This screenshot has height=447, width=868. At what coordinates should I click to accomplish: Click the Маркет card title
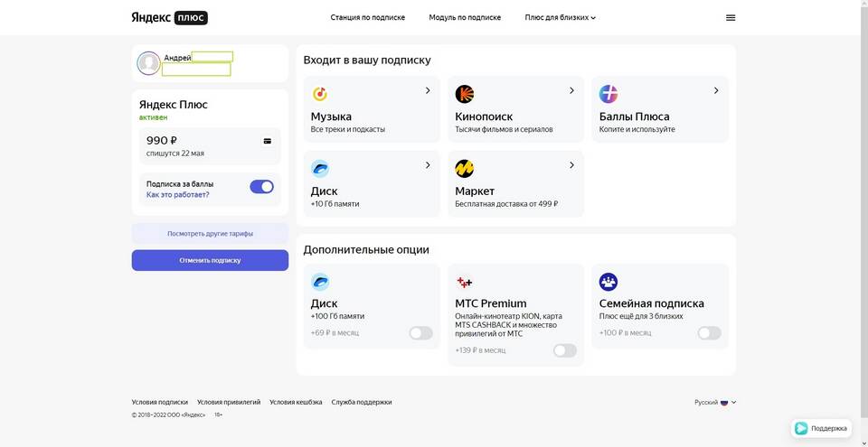[x=475, y=191]
